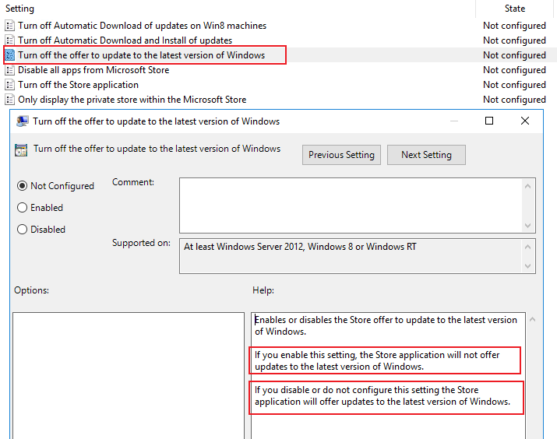Image resolution: width=557 pixels, height=439 pixels.
Task: Click icon of Turn off Automatic Download and Install of updates
Action: click(10, 40)
